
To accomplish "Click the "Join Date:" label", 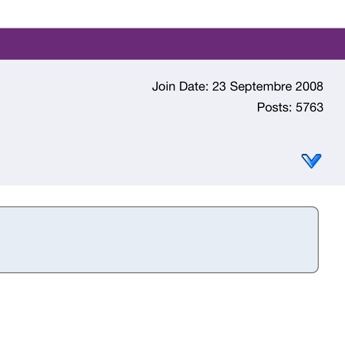I will [x=180, y=86].
